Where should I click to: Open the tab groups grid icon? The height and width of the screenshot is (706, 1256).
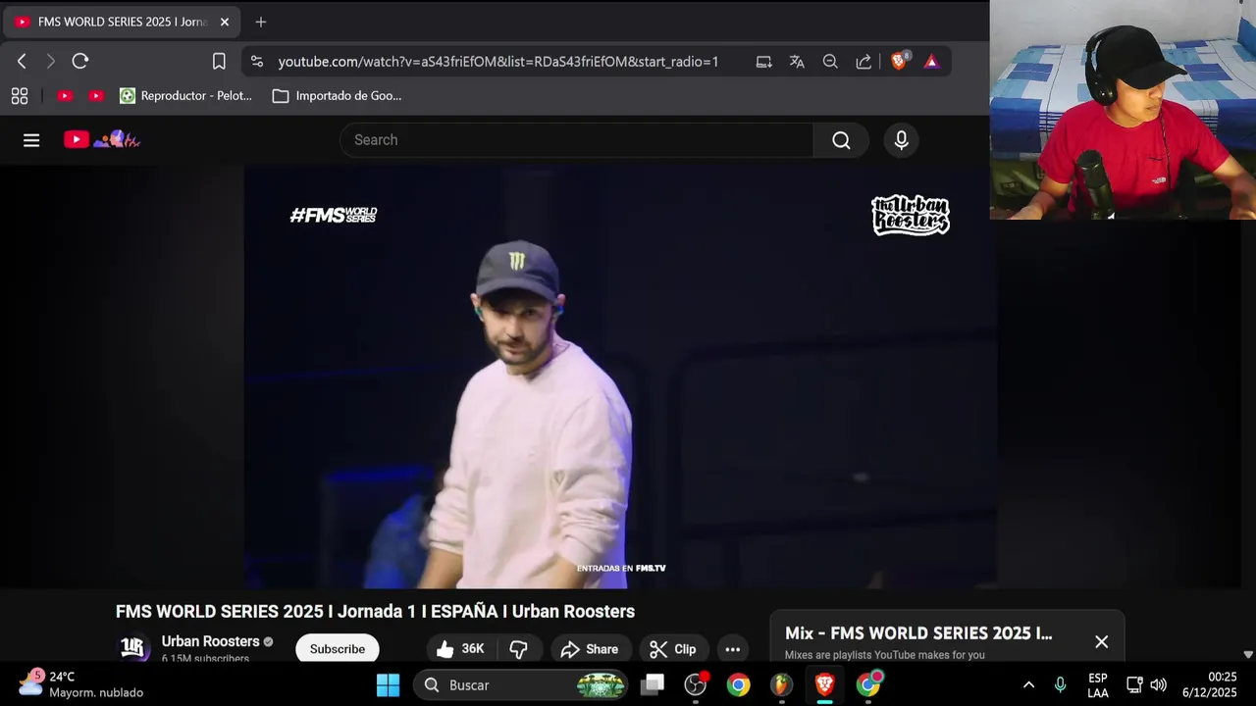(x=20, y=95)
